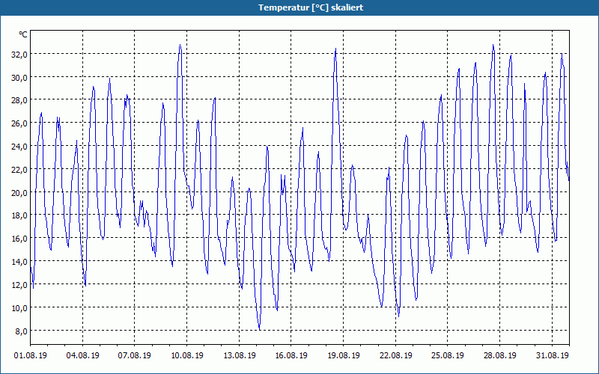Click the chart title 'Temperatur [°C] skaliert'
The height and width of the screenshot is (374, 599).
click(x=311, y=7)
